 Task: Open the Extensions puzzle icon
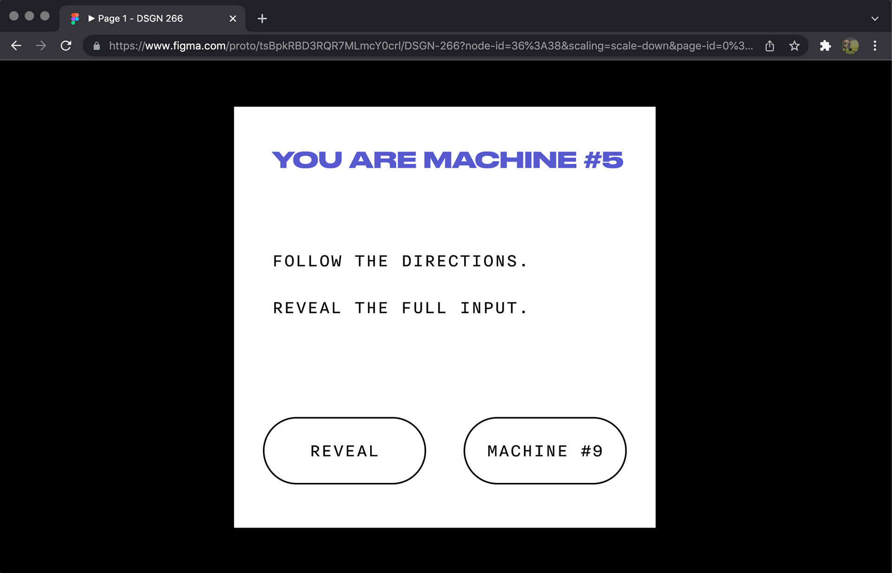[825, 46]
